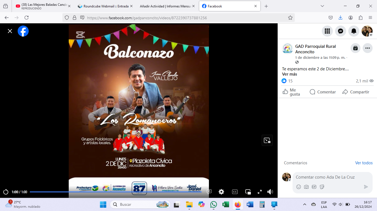Open video settings gear
Image resolution: width=377 pixels, height=211 pixels.
click(221, 192)
